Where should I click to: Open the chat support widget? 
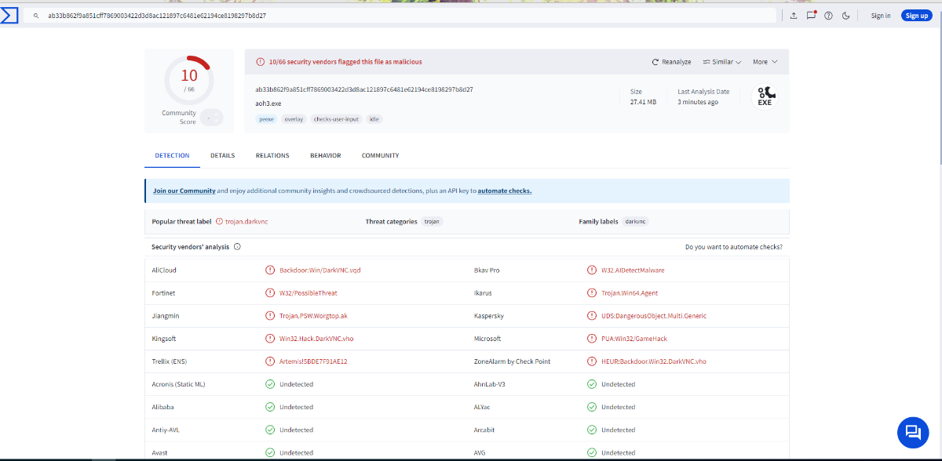(913, 432)
